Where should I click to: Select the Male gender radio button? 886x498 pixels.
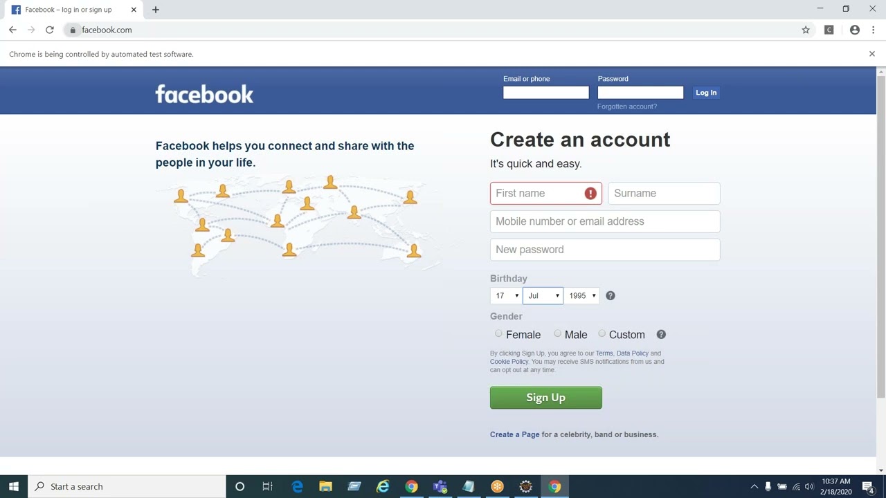coord(557,333)
